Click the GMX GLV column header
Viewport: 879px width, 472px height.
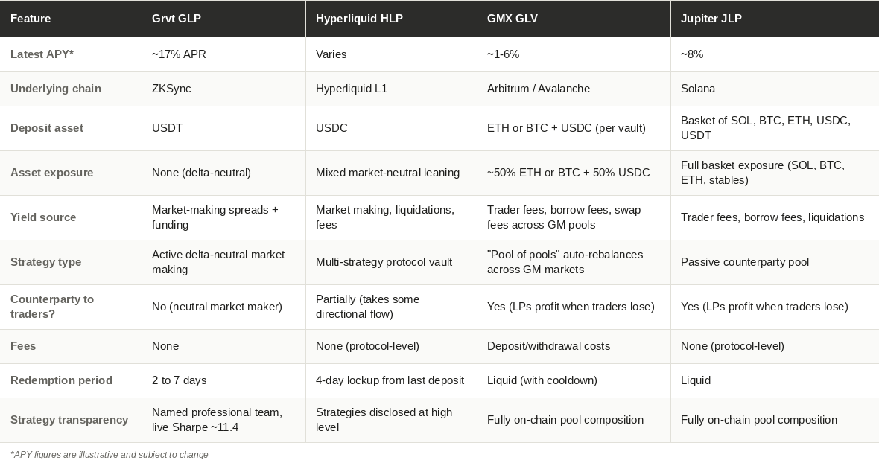pos(574,19)
